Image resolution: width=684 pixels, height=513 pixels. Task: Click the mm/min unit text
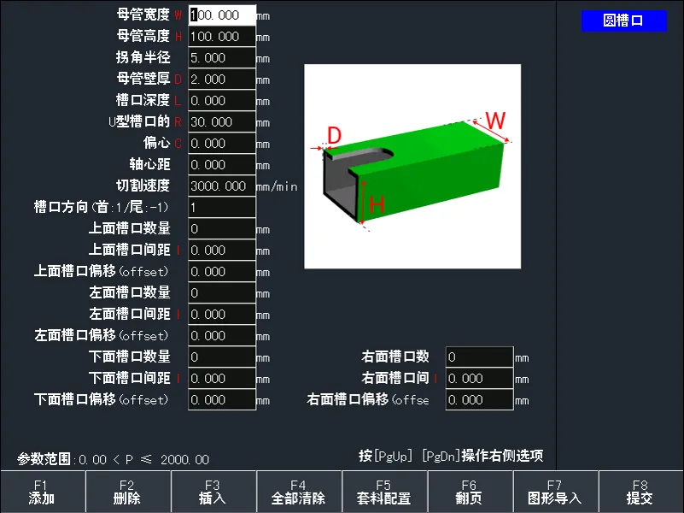click(277, 187)
